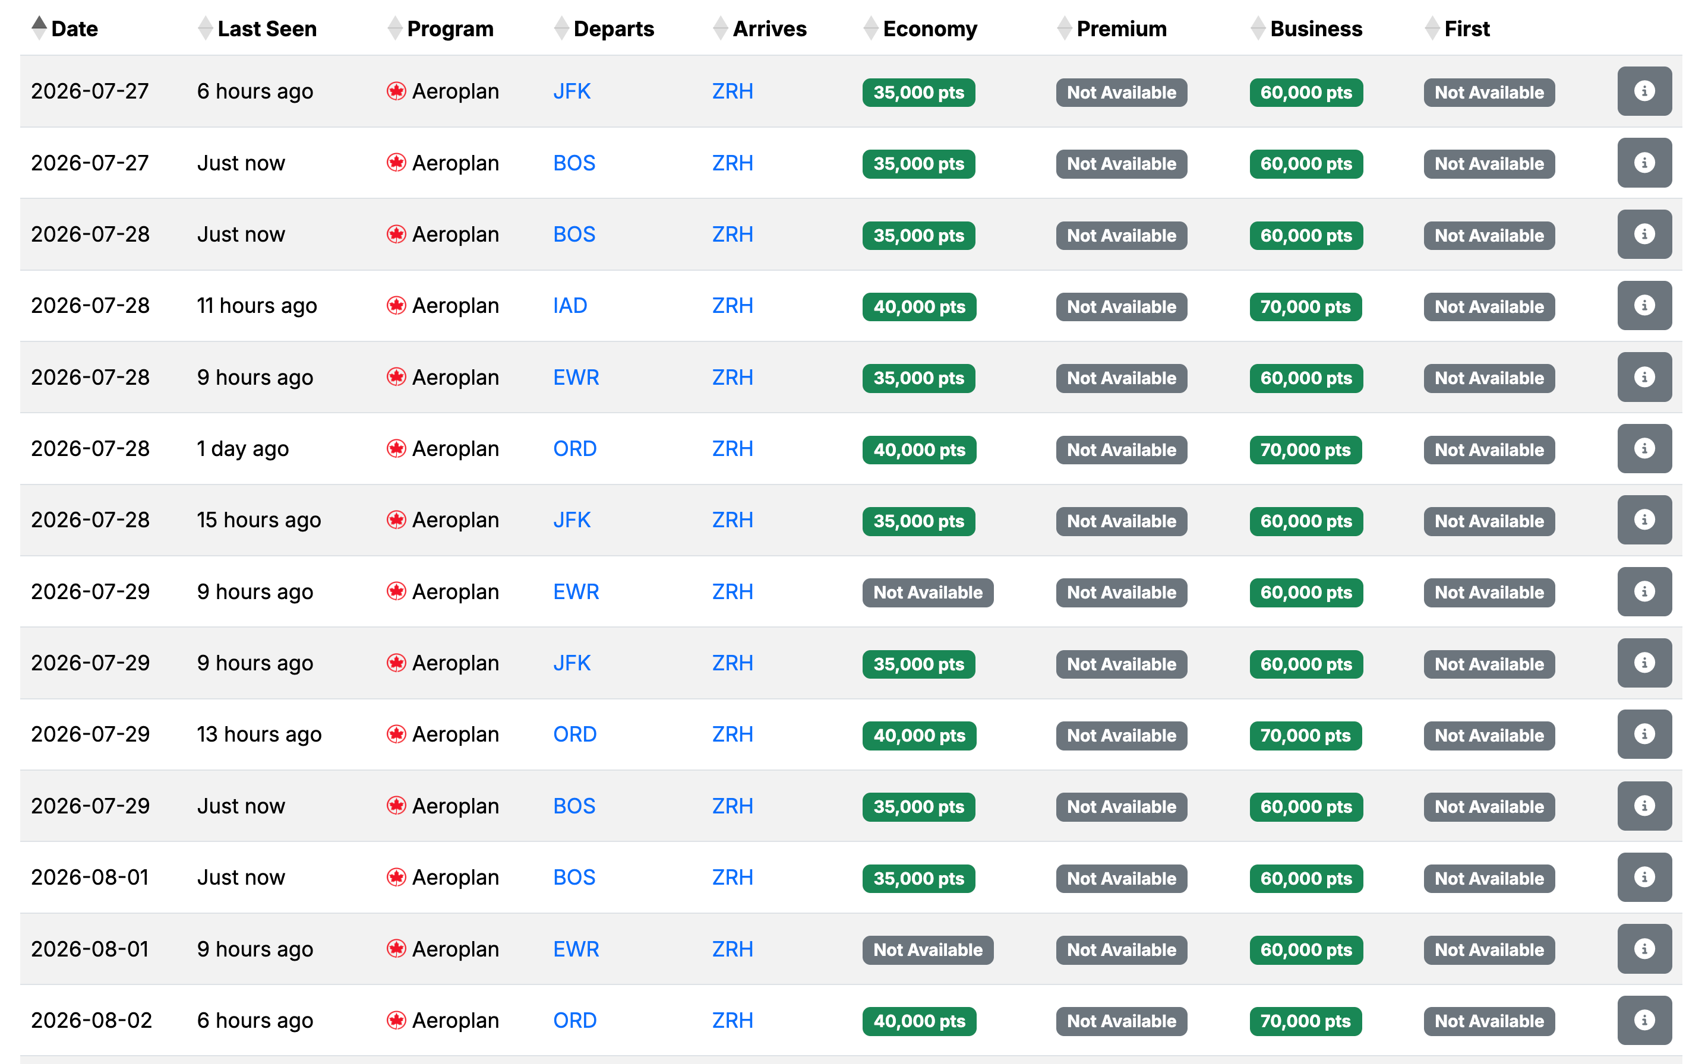Viewport: 1705px width, 1064px height.
Task: Select 70,000 pts business badge for IAD flight
Action: [1305, 307]
